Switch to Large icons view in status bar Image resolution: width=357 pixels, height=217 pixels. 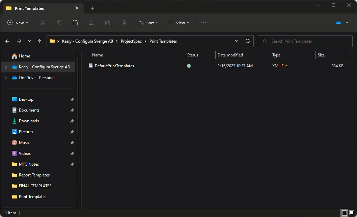[352, 213]
